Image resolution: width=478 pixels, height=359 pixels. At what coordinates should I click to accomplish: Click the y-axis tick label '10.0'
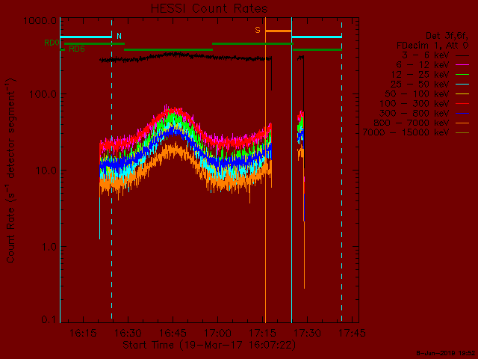pyautogui.click(x=46, y=171)
